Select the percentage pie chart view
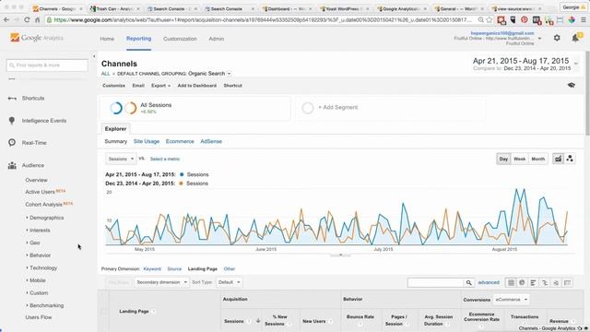The height and width of the screenshot is (332, 590). click(x=522, y=282)
